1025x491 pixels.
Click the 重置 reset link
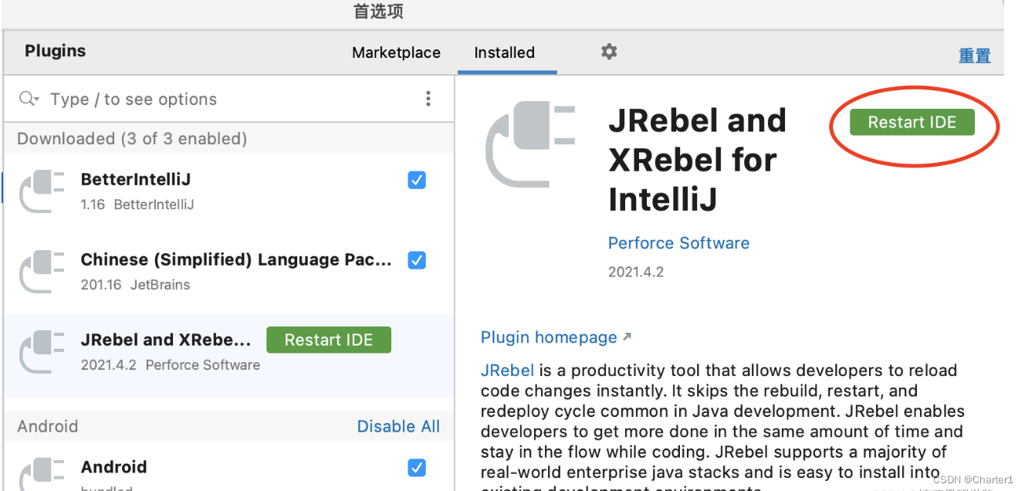(x=974, y=56)
